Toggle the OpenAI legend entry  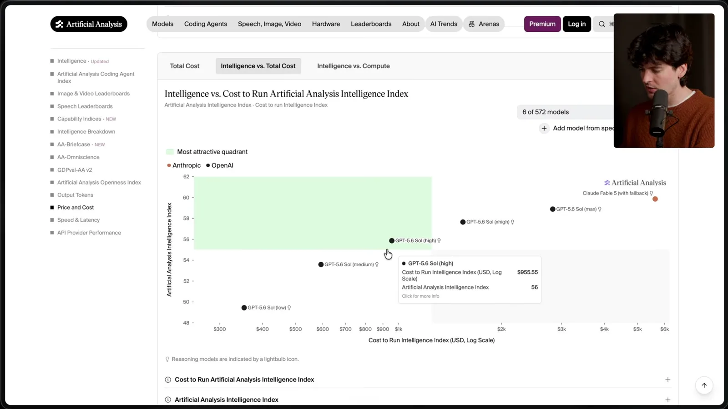click(x=220, y=165)
